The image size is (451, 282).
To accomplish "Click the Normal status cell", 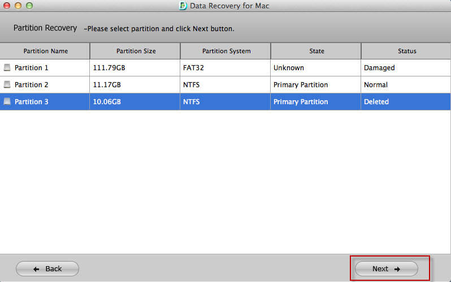I will pyautogui.click(x=406, y=85).
